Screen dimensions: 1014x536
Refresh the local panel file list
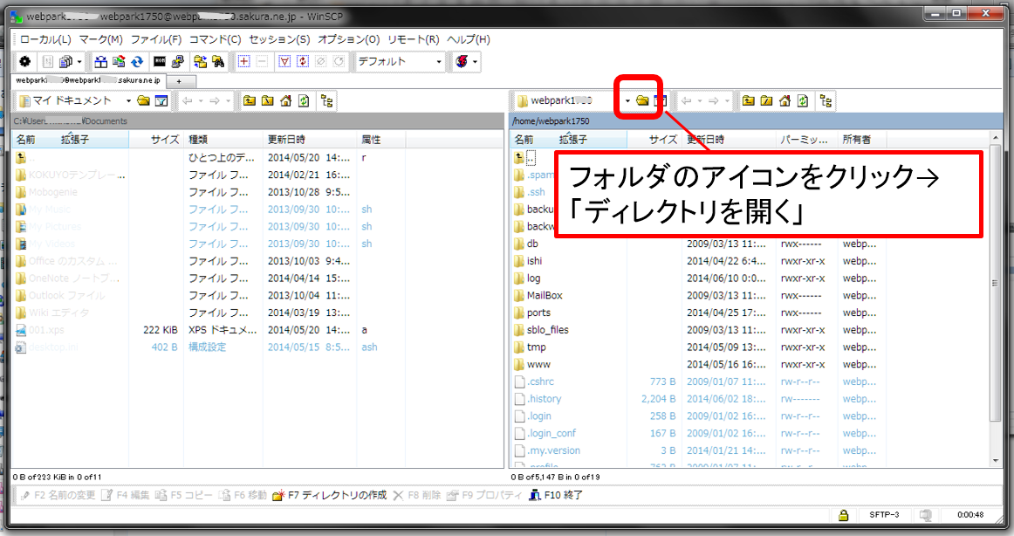(x=304, y=101)
